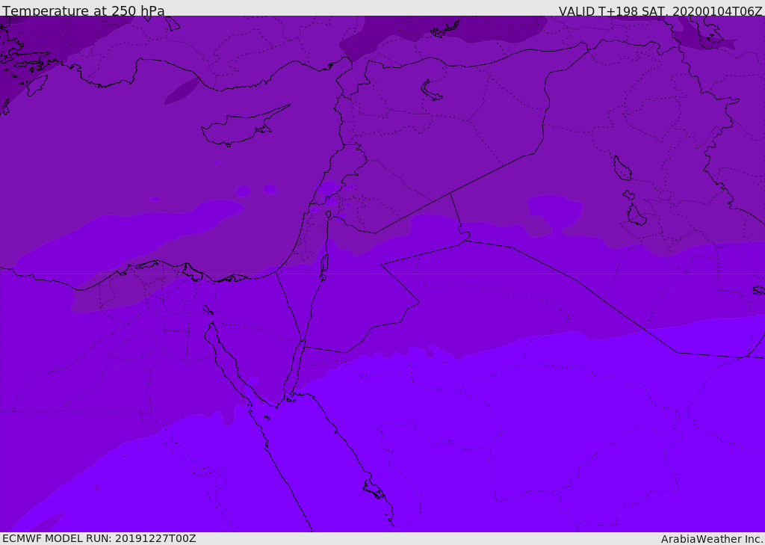Screen dimensions: 765x545
Task: Click the 'Temperature at 250 hPa' title
Action: pyautogui.click(x=84, y=10)
